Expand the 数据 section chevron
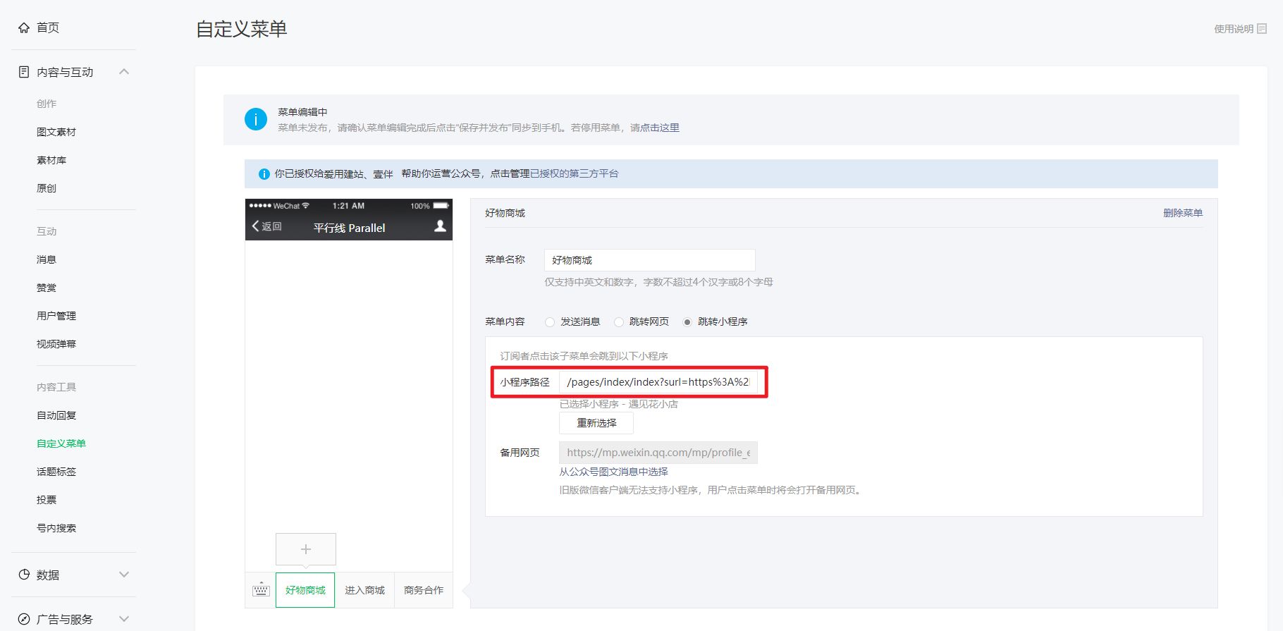The height and width of the screenshot is (631, 1283). pos(124,575)
